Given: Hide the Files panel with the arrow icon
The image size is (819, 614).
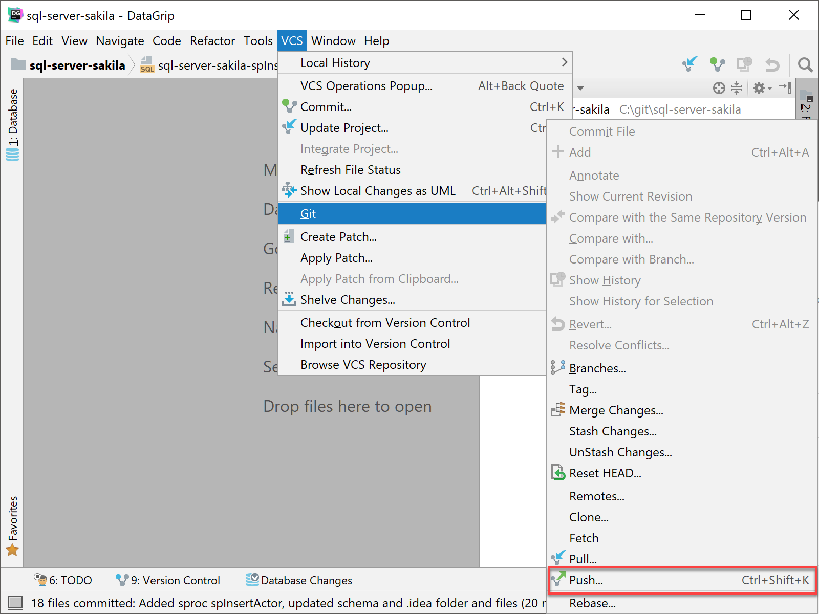Looking at the screenshot, I should pos(785,88).
